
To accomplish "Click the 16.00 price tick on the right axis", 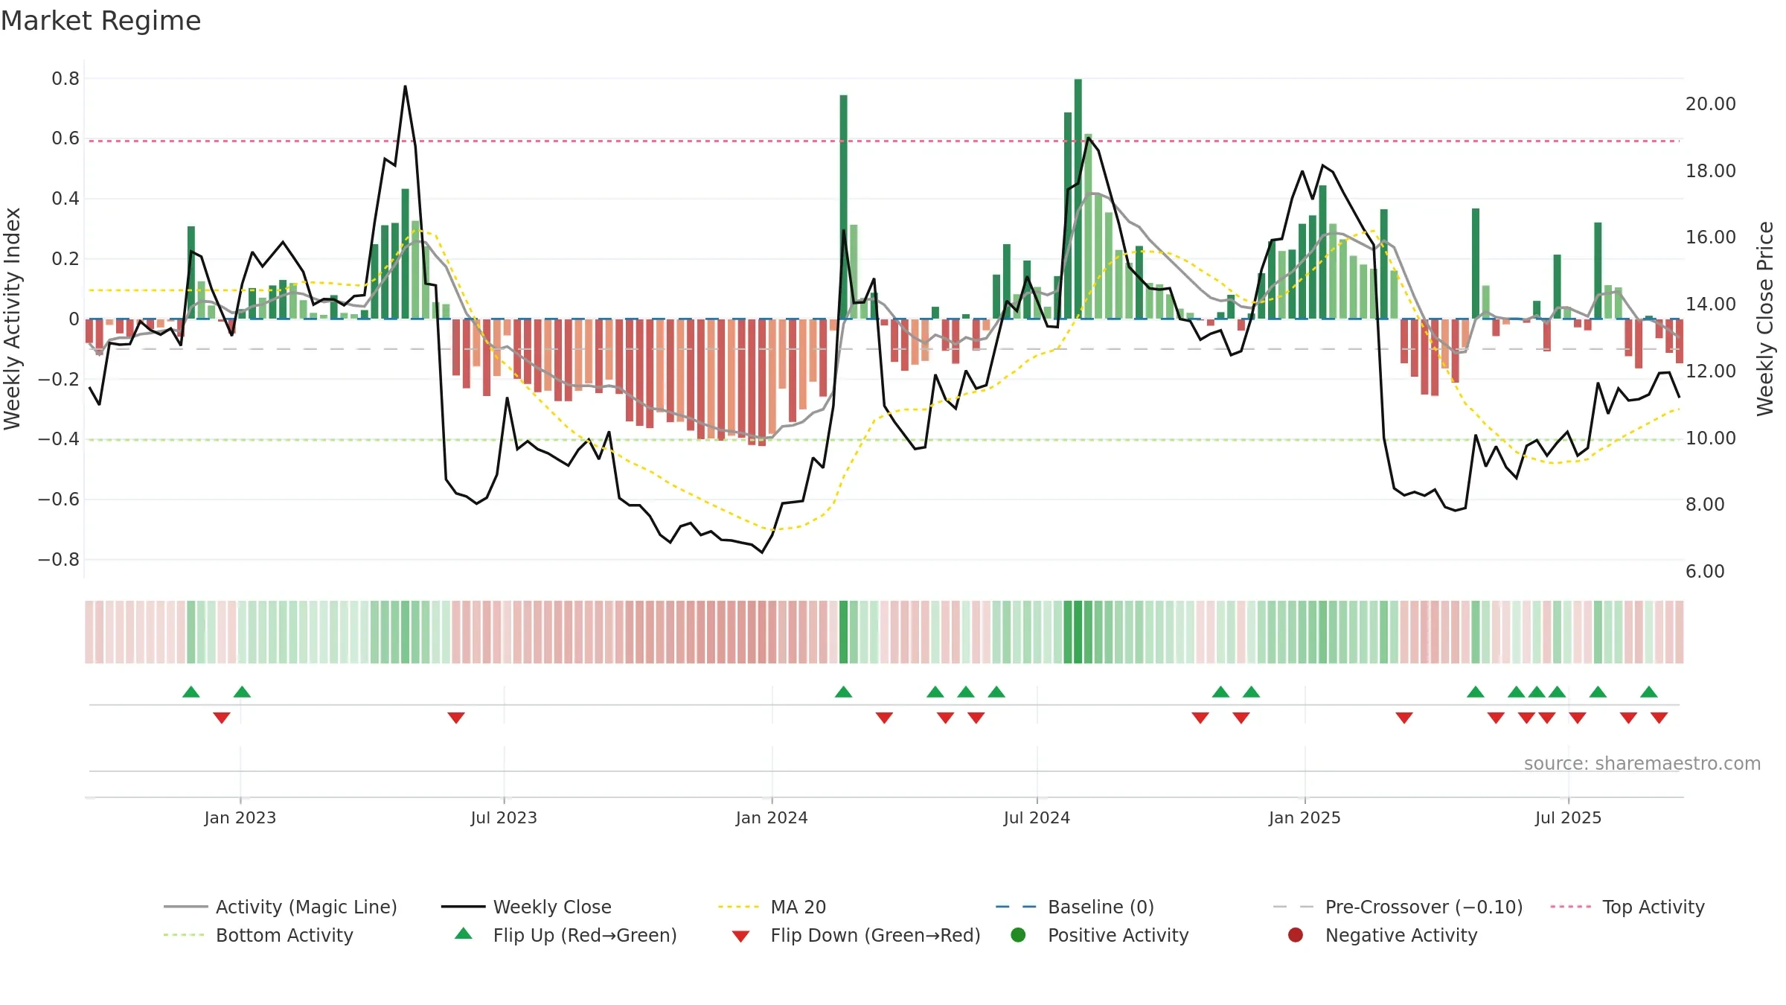I will point(1711,237).
